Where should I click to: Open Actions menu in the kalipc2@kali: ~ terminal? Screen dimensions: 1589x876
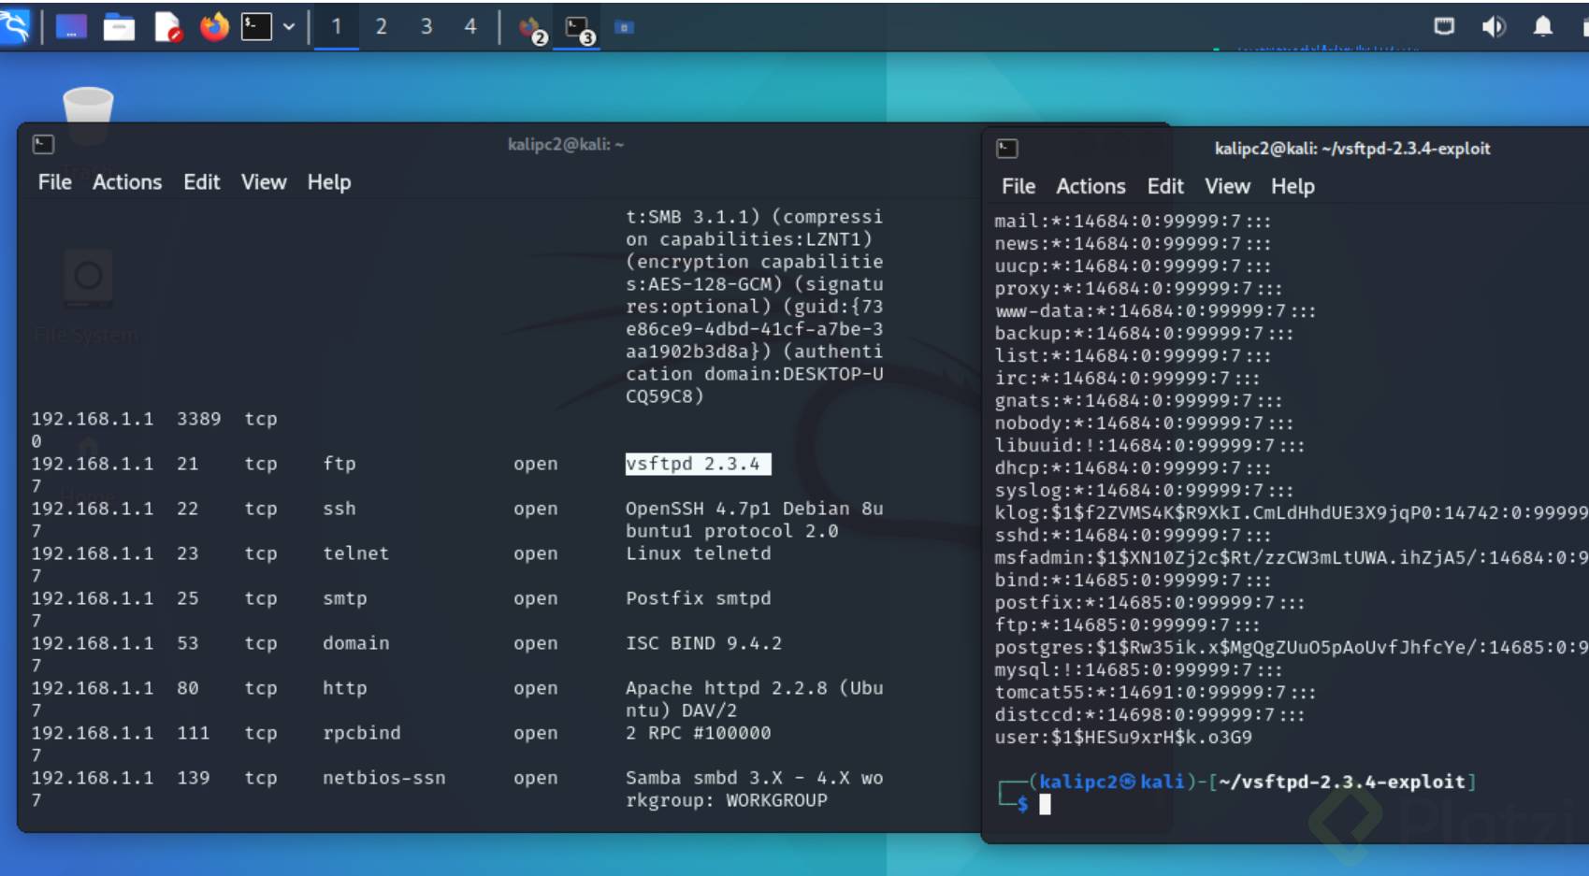(127, 182)
